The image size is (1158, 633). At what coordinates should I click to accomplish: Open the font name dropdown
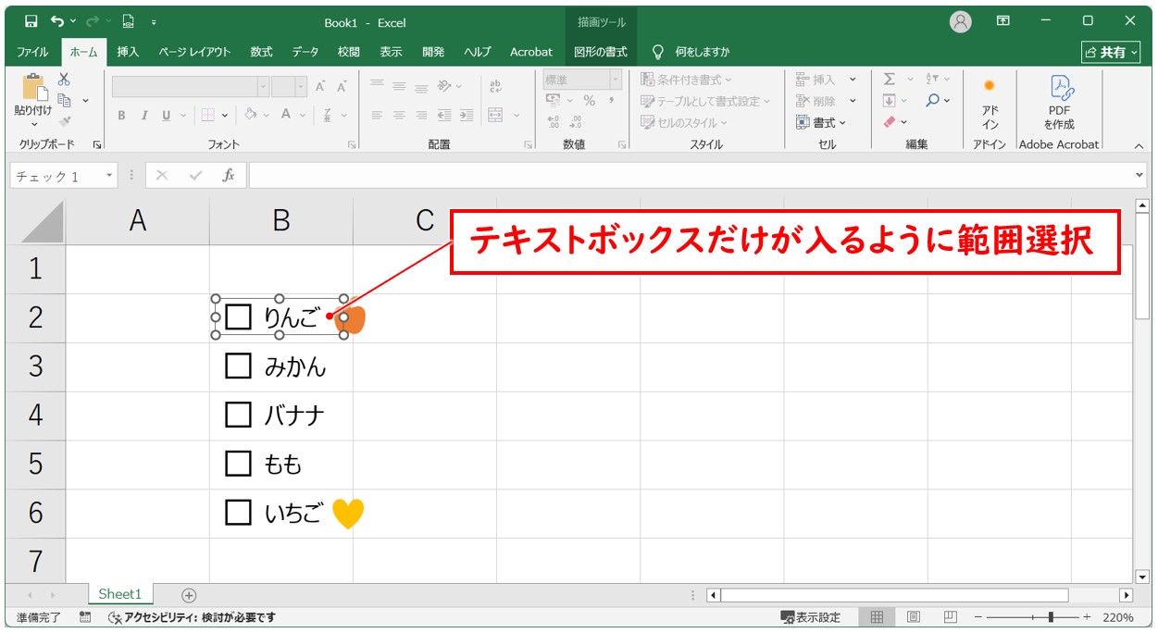click(264, 87)
